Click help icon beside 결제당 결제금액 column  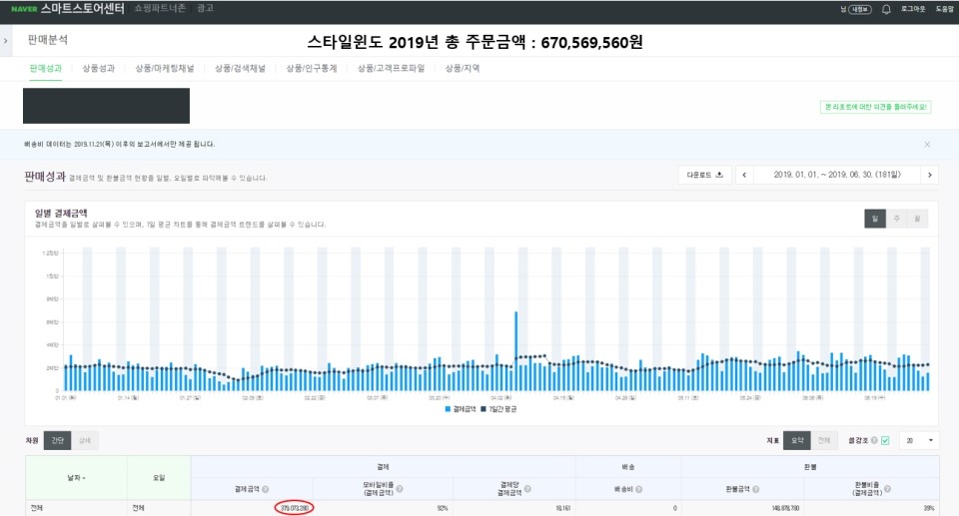click(x=527, y=488)
